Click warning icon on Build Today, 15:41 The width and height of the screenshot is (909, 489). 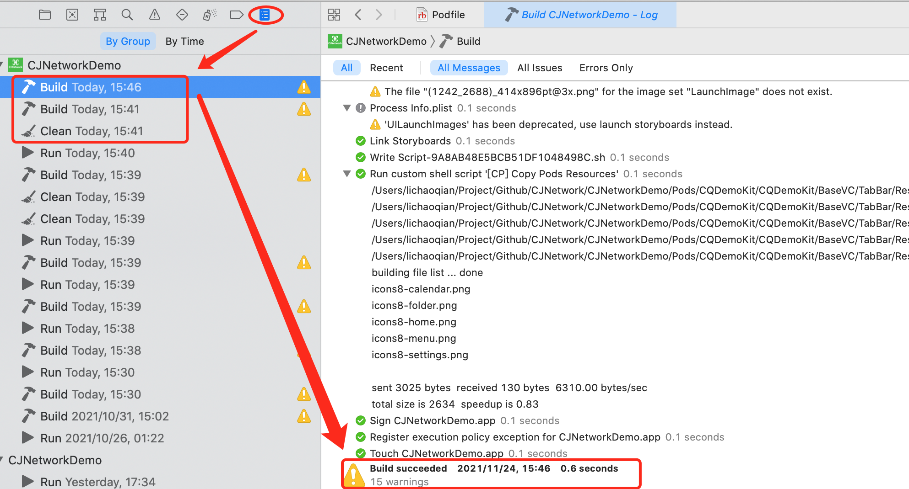coord(304,109)
